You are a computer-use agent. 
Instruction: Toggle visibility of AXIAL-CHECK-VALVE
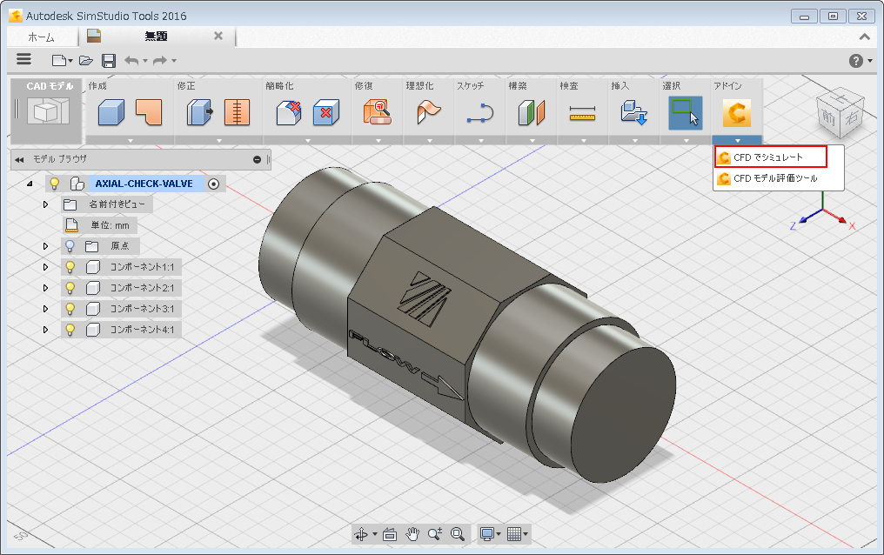pos(55,184)
